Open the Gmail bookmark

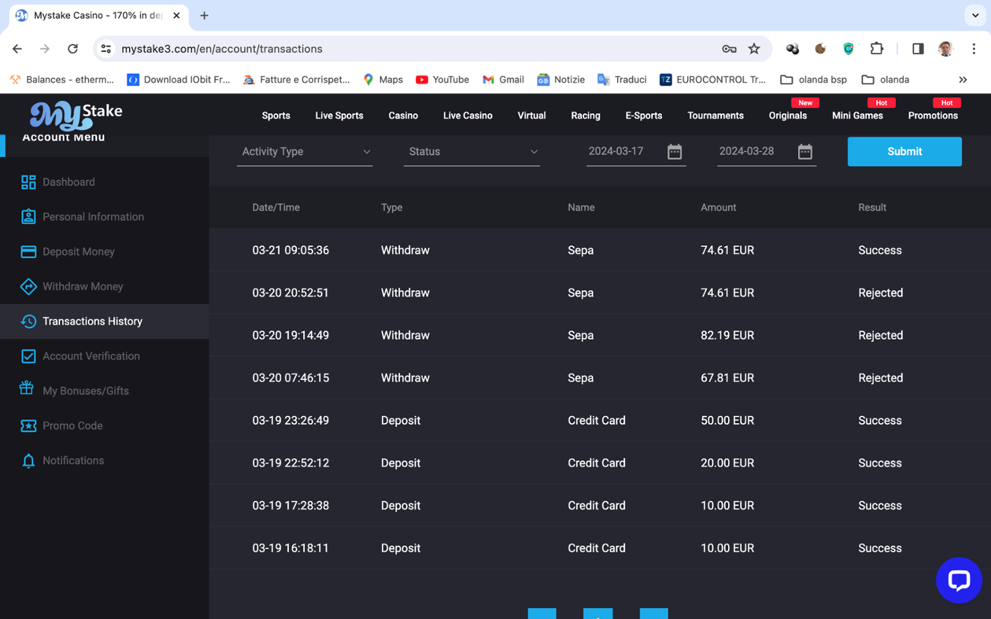pyautogui.click(x=503, y=80)
